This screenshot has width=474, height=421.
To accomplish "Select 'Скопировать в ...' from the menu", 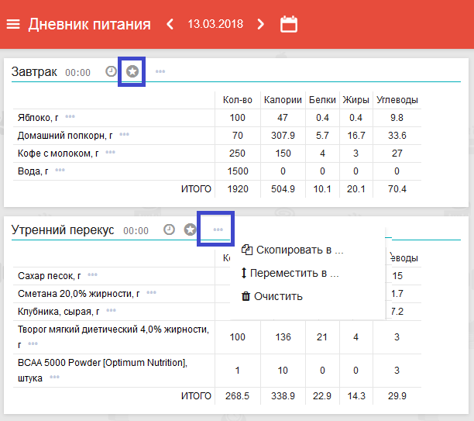I will point(292,250).
